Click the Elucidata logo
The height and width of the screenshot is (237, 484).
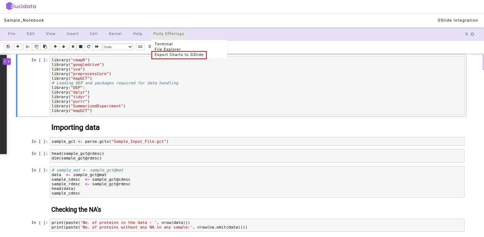coord(21,6)
